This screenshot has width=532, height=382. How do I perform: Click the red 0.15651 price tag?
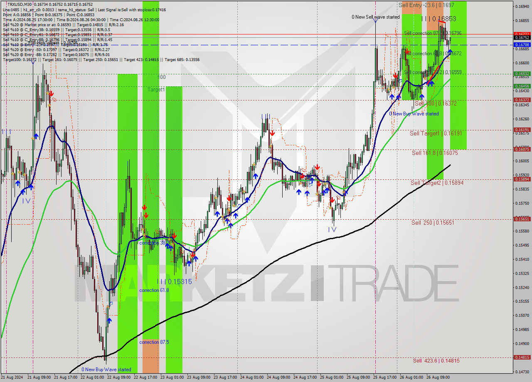(x=522, y=219)
